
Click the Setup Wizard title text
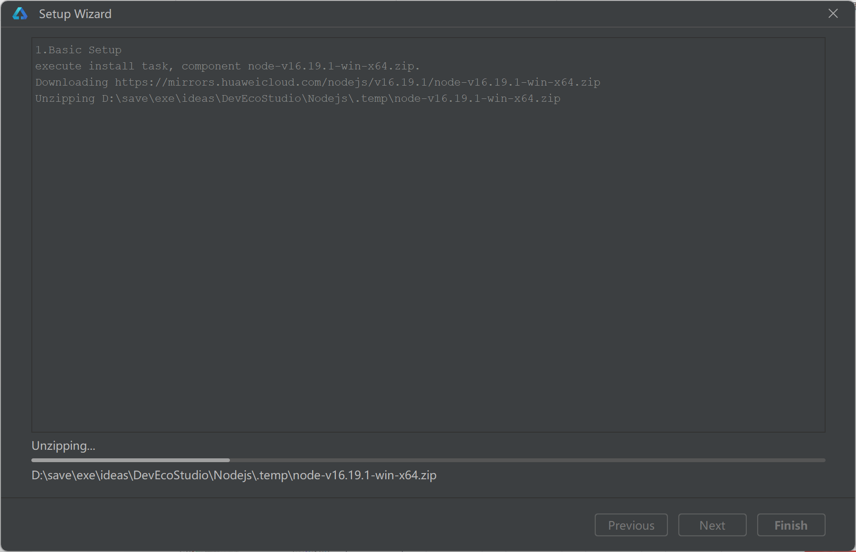point(75,14)
